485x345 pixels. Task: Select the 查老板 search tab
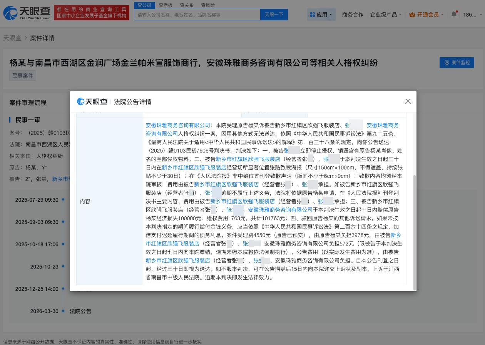(x=166, y=5)
